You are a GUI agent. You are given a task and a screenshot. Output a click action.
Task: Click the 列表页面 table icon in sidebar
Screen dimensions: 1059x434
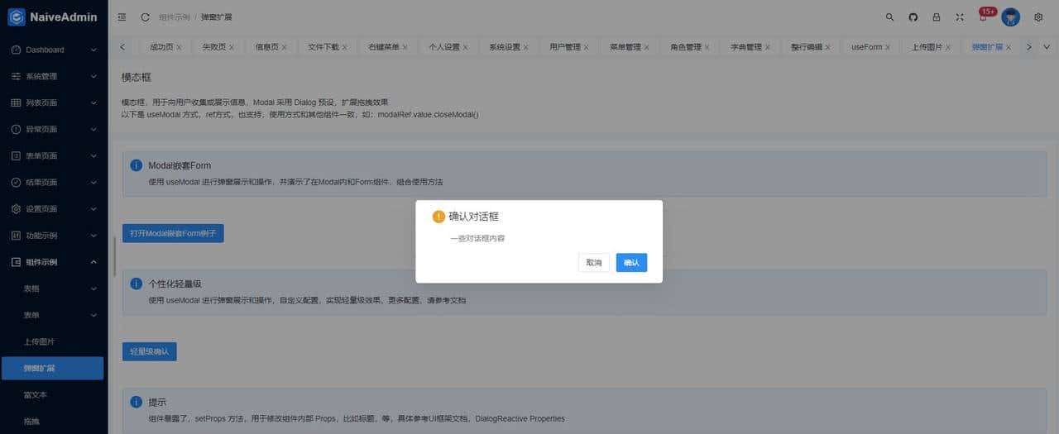(16, 103)
